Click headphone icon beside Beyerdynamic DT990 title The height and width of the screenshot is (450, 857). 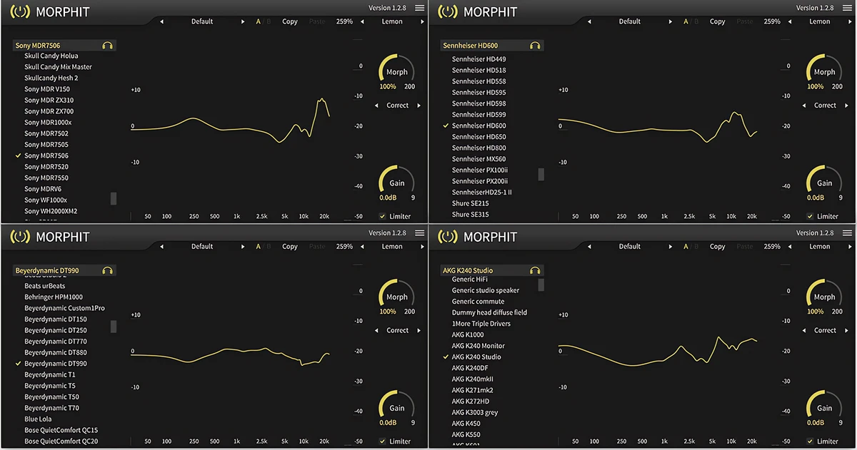point(107,271)
